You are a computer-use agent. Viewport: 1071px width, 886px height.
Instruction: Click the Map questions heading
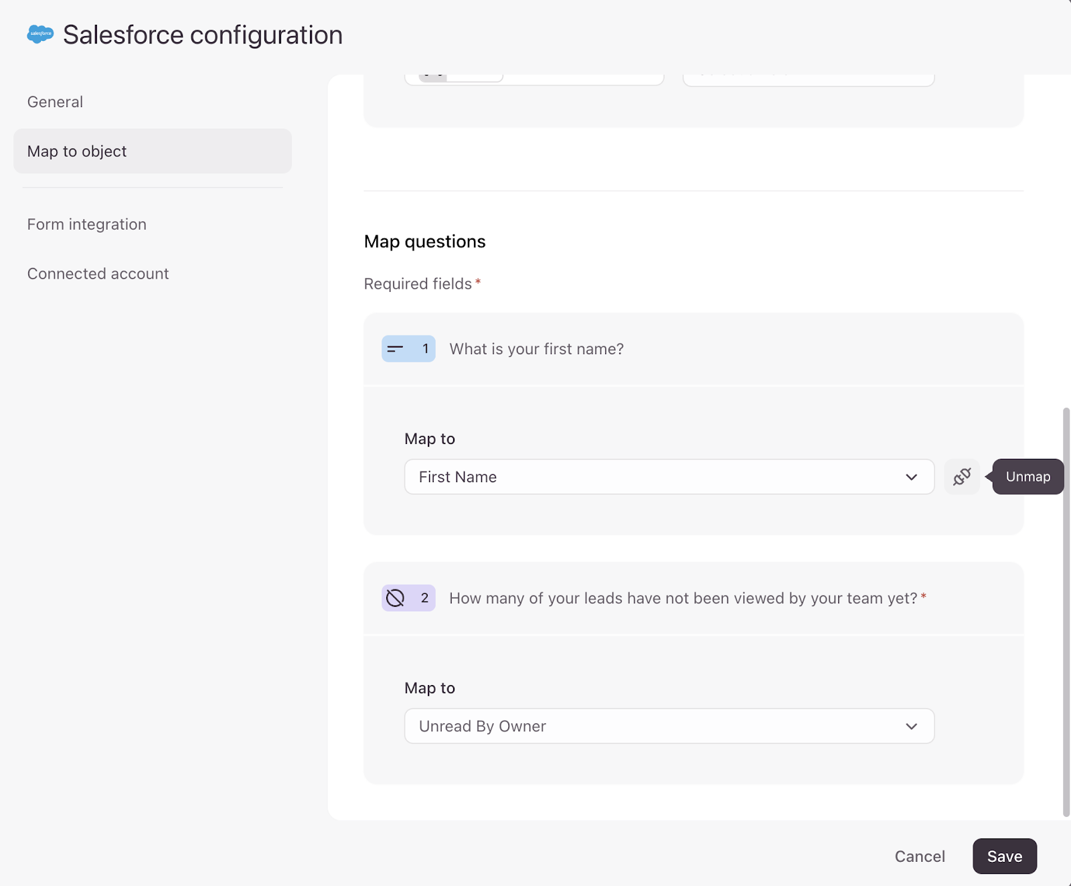[425, 242]
